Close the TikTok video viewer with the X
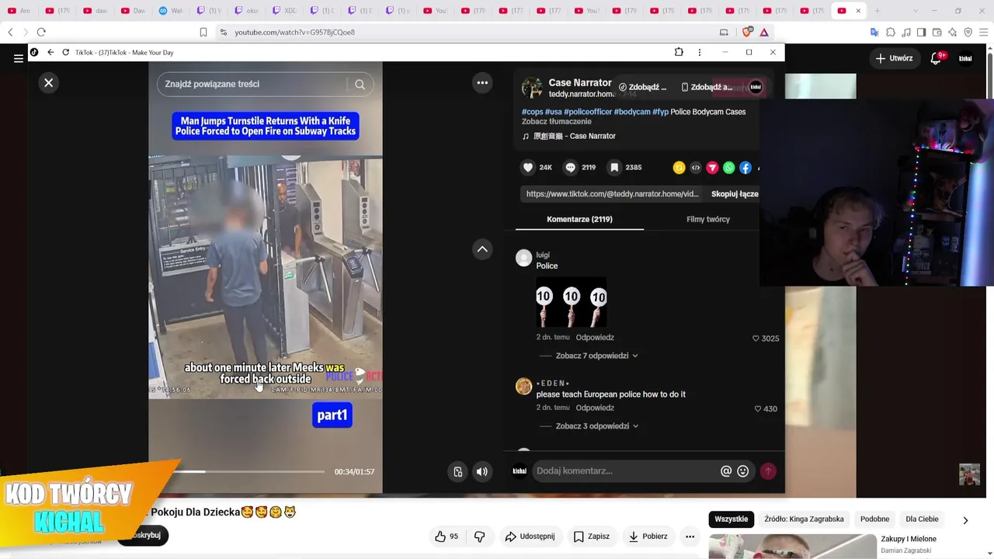This screenshot has height=559, width=994. tap(48, 82)
